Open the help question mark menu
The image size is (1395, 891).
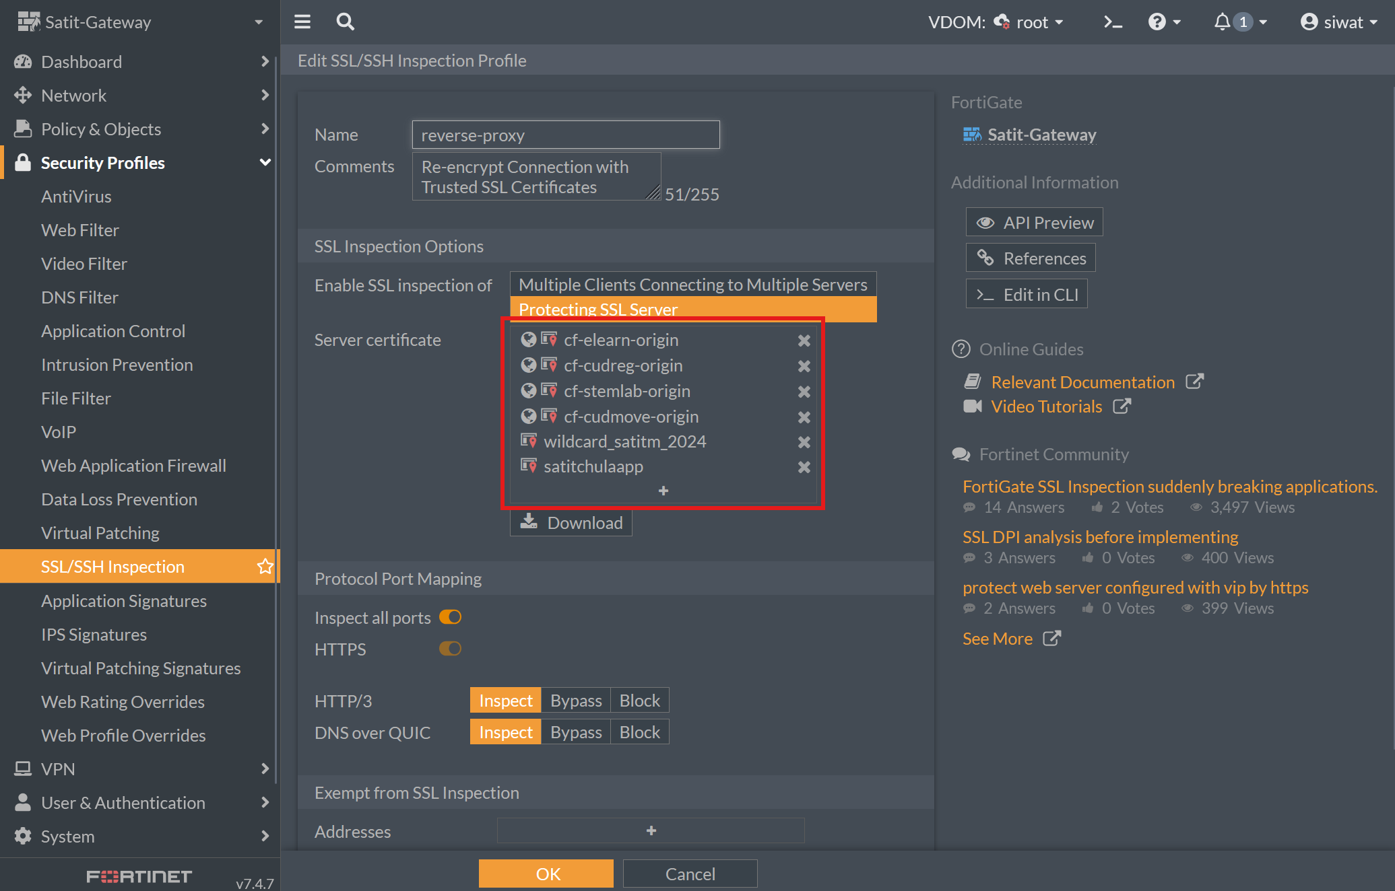(x=1165, y=22)
